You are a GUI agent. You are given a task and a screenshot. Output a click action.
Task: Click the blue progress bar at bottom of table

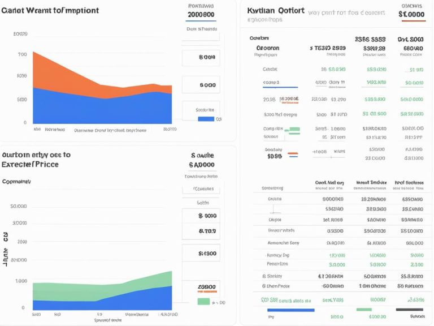coord(290,310)
